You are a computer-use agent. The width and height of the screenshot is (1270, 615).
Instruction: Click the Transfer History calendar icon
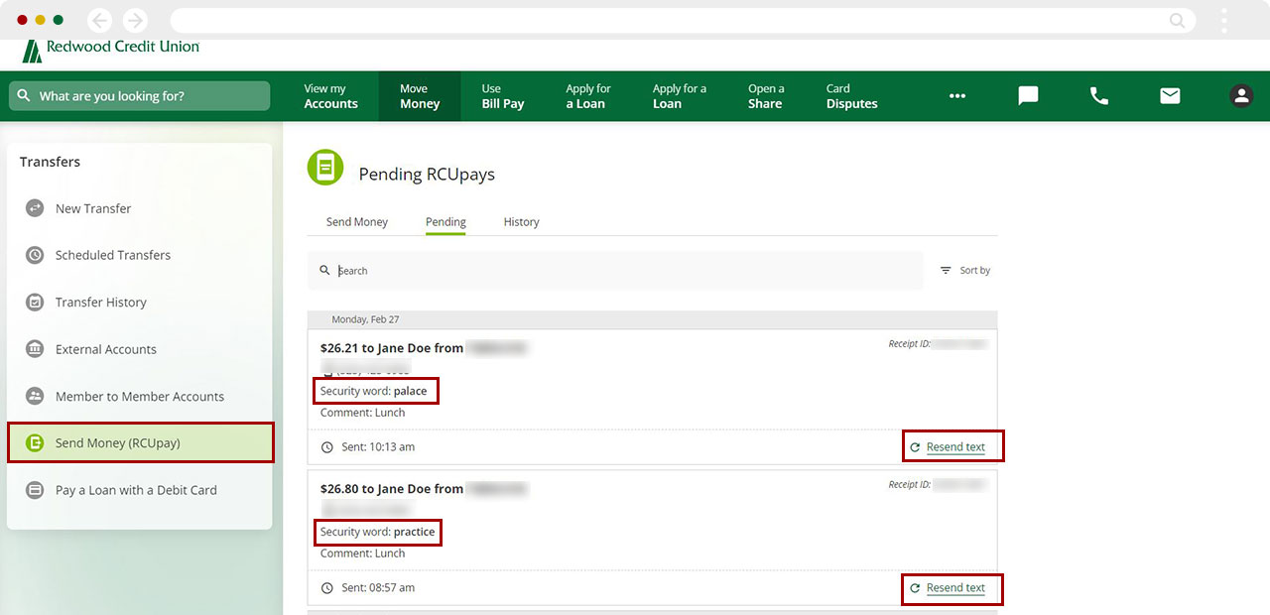35,303
